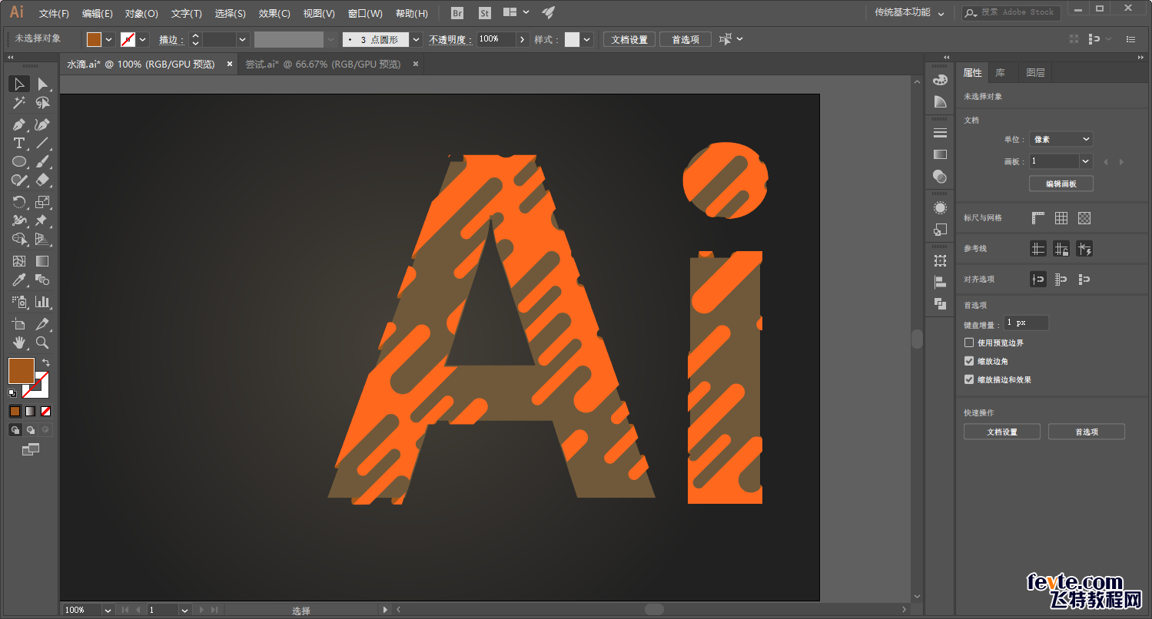Pick the Eyedropper tool
Screen dimensions: 1152x619
(19, 280)
